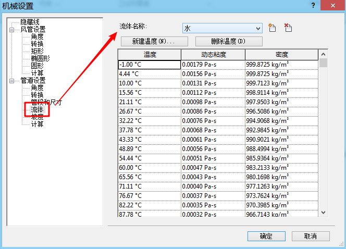Select 流体 tree item
Screen dimensions: 346x249
37,109
